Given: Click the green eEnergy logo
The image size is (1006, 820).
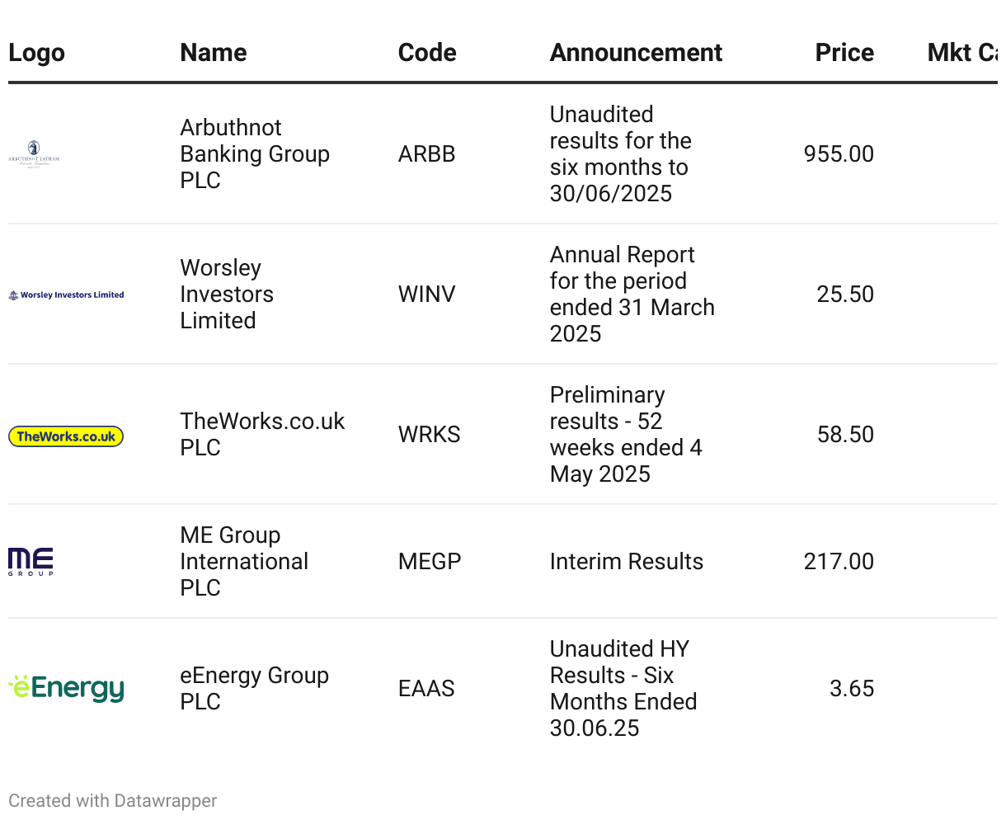Looking at the screenshot, I should 66,688.
